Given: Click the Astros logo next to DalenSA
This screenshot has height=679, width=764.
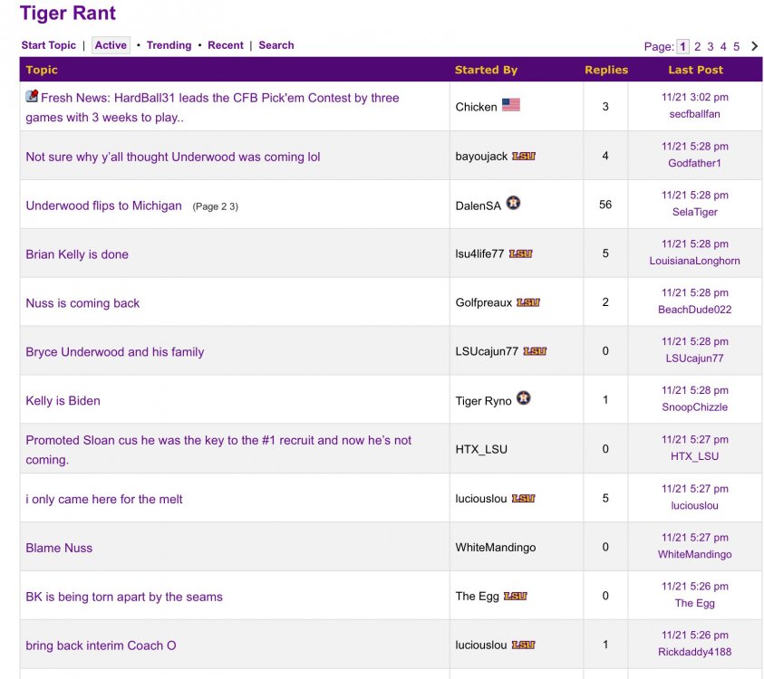Looking at the screenshot, I should pos(513,204).
